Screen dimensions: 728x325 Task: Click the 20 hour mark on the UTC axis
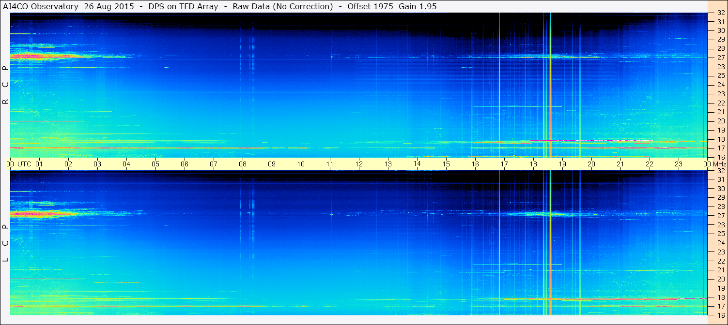tap(591, 164)
